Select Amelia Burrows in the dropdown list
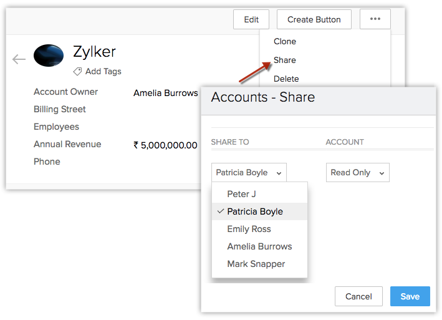This screenshot has width=442, height=320. click(x=259, y=246)
